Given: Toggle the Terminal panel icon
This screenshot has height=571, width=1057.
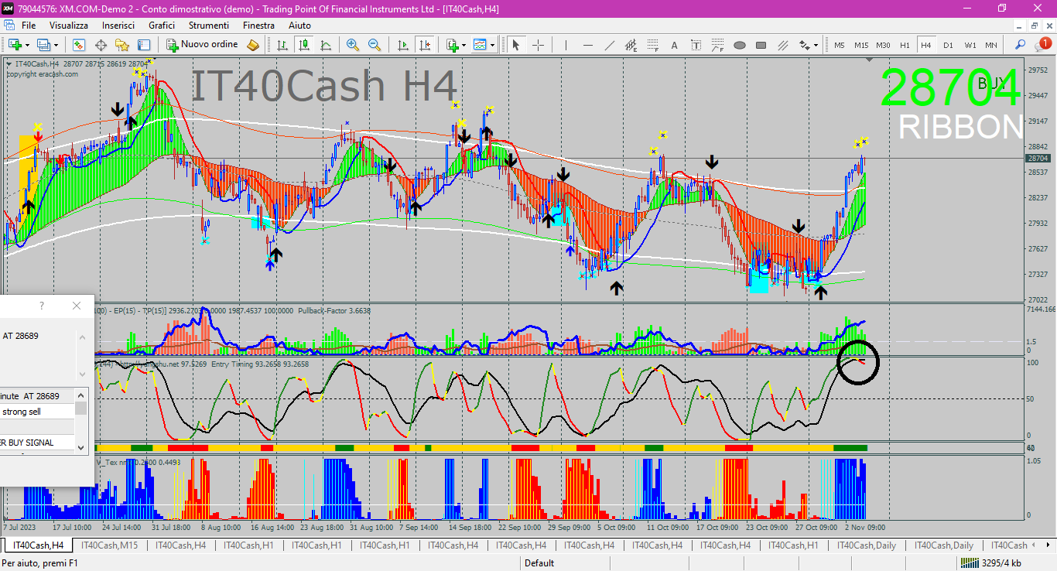Looking at the screenshot, I should (x=144, y=45).
